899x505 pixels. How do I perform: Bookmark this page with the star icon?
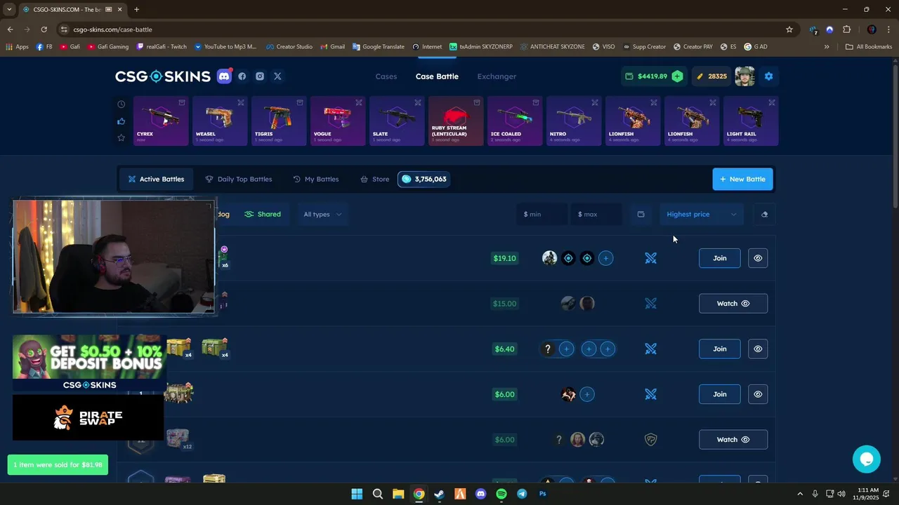click(789, 29)
